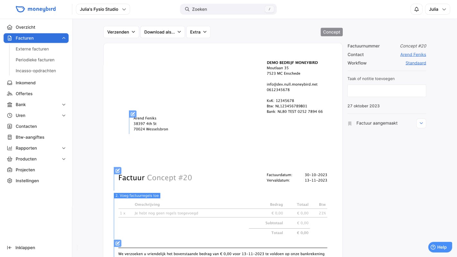Click the Btw-aangiftes calculator icon
457x257 pixels.
tap(10, 137)
